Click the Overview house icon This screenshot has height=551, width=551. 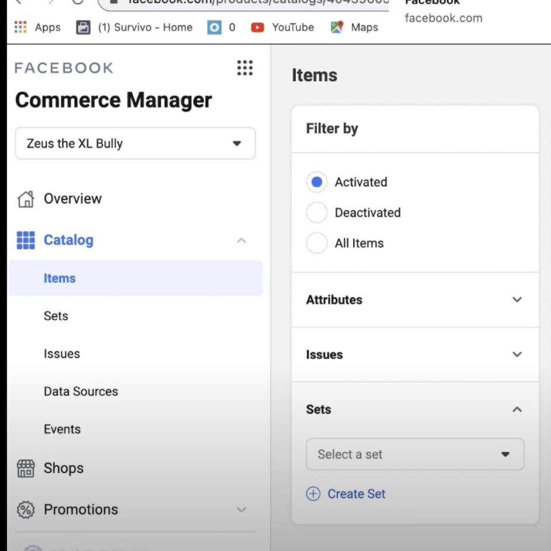(26, 199)
